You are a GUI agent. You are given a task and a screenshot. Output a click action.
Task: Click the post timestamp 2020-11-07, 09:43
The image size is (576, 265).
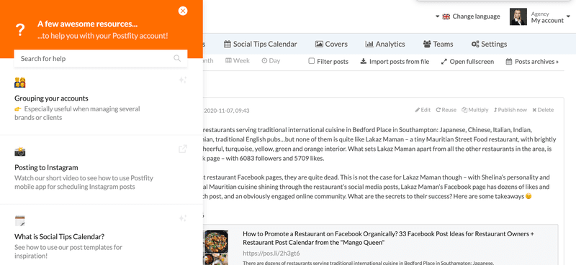click(x=227, y=111)
